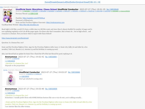Open the deviantart.com/theretrogirl link

pos(15,38)
